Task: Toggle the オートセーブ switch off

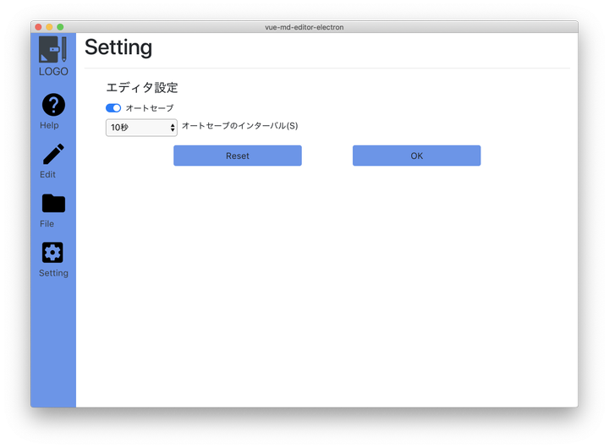Action: [x=113, y=108]
